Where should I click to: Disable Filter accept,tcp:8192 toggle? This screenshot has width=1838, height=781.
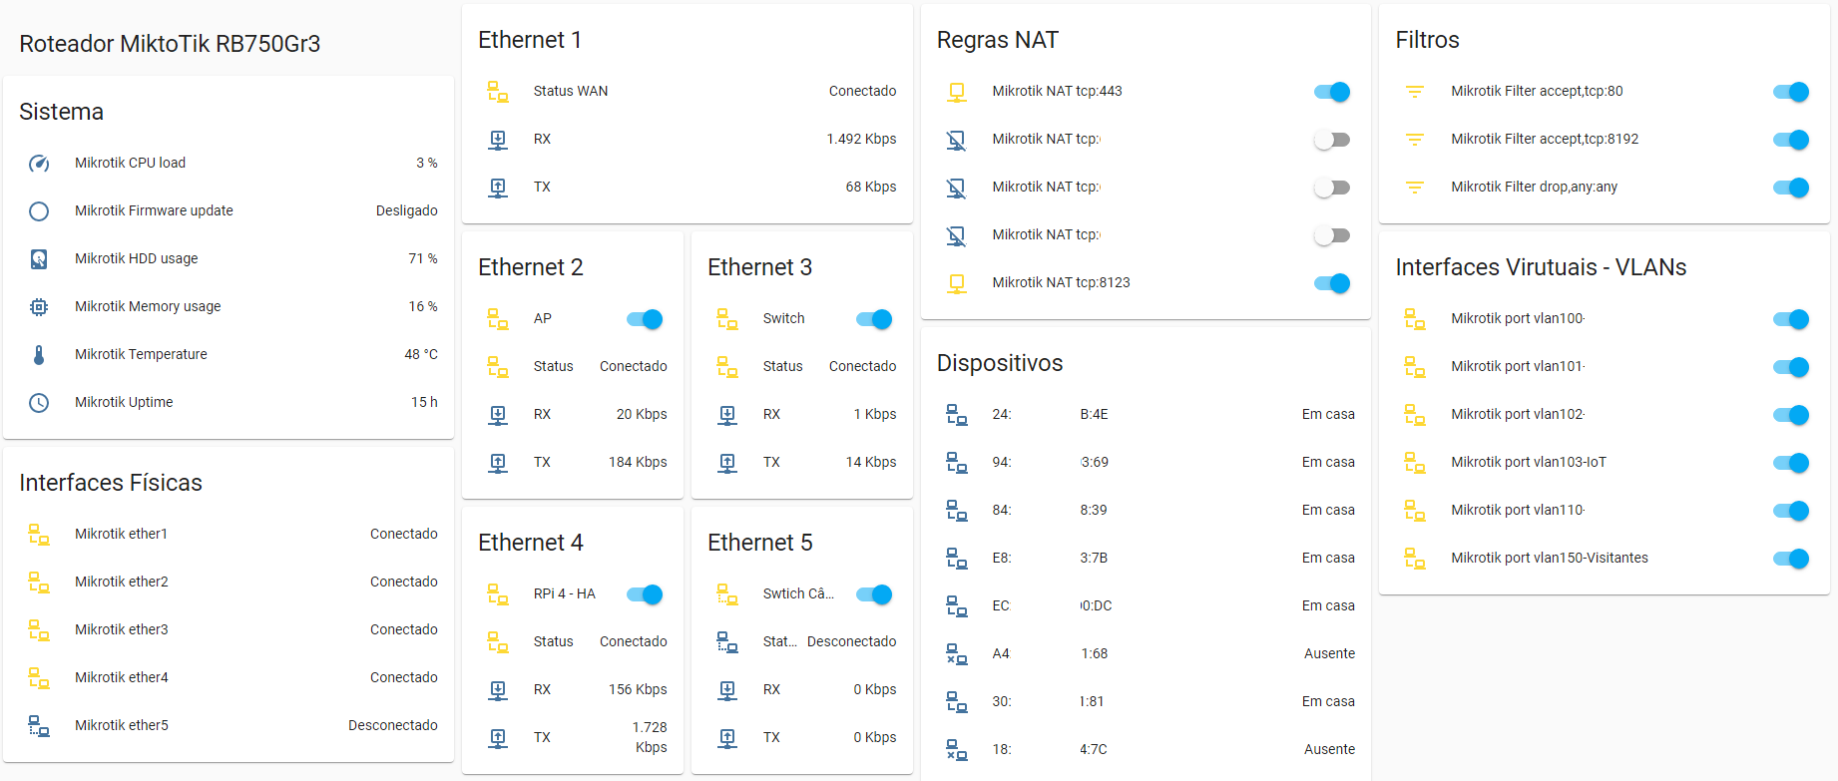(1791, 140)
